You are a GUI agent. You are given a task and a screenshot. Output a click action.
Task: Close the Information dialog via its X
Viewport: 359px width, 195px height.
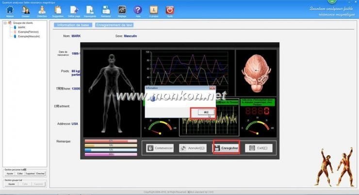pyautogui.click(x=212, y=88)
